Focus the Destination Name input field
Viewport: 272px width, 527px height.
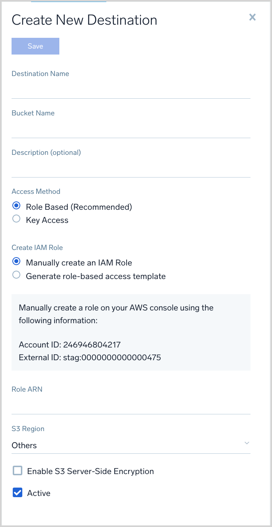point(131,90)
